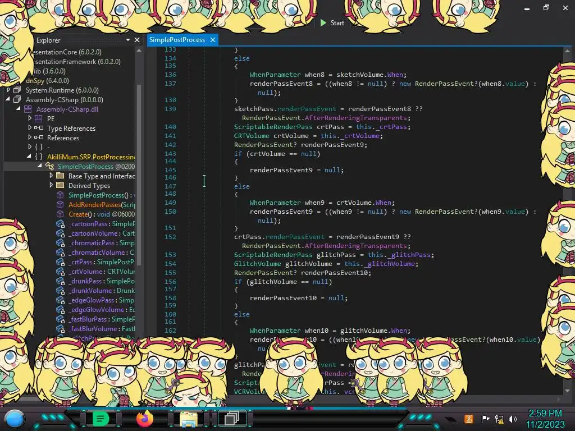Collapse the Assembly-CSharp (0.0.0.0) node

(x=8, y=99)
